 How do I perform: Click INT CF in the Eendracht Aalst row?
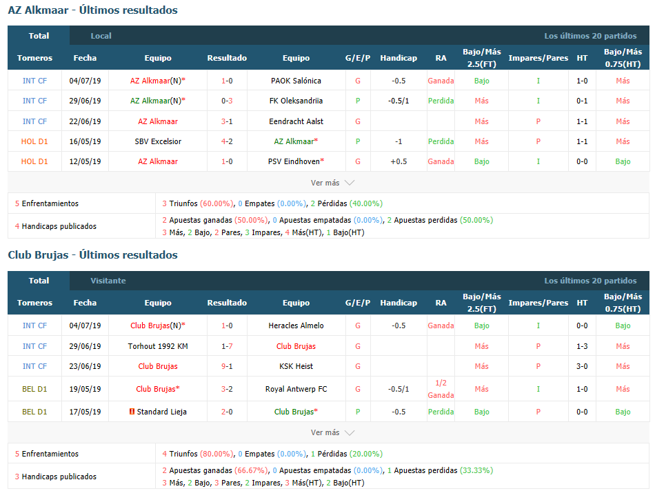[x=34, y=121]
